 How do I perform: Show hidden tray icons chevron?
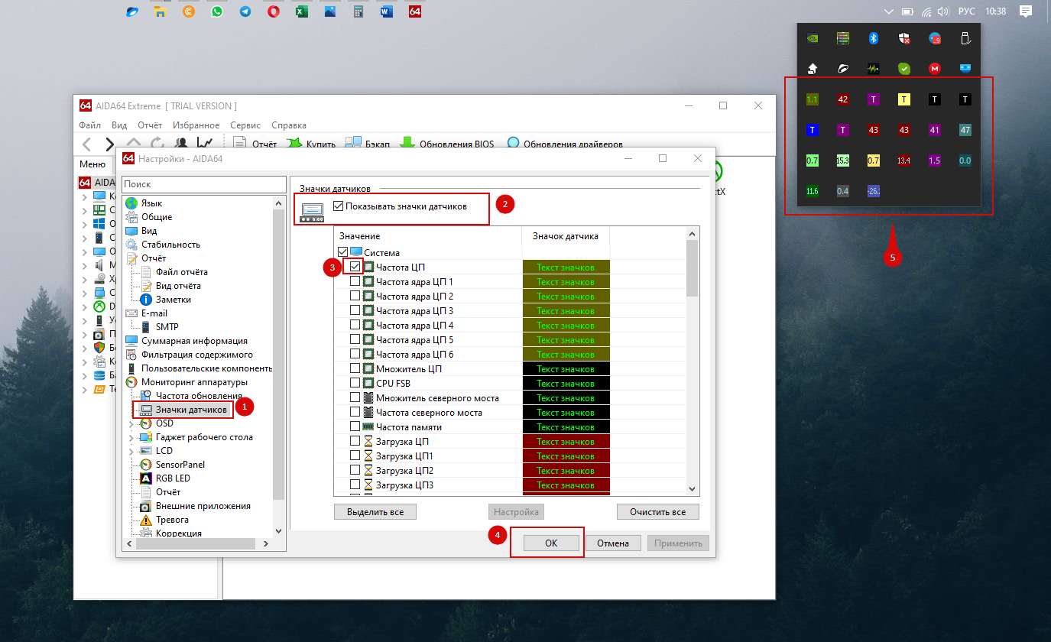pos(887,11)
